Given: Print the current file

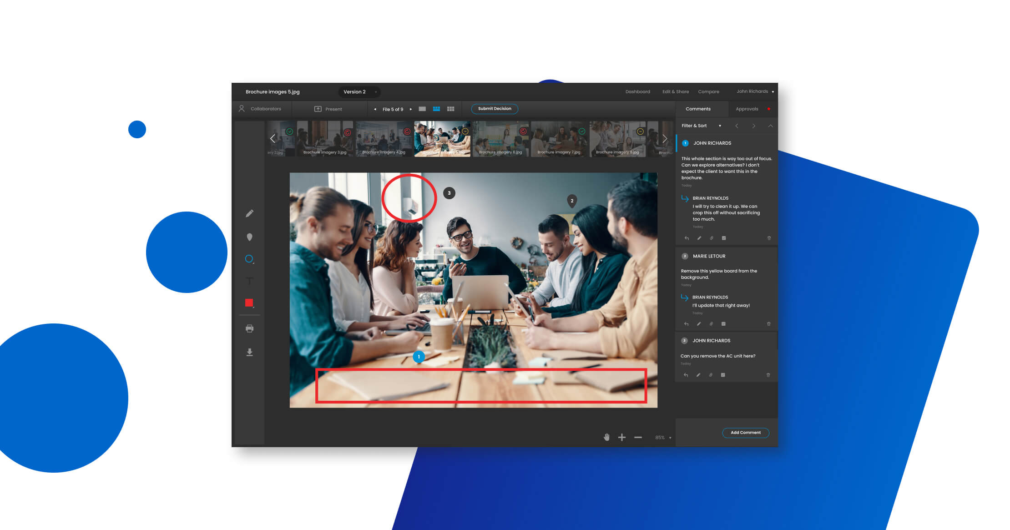Looking at the screenshot, I should pyautogui.click(x=250, y=328).
